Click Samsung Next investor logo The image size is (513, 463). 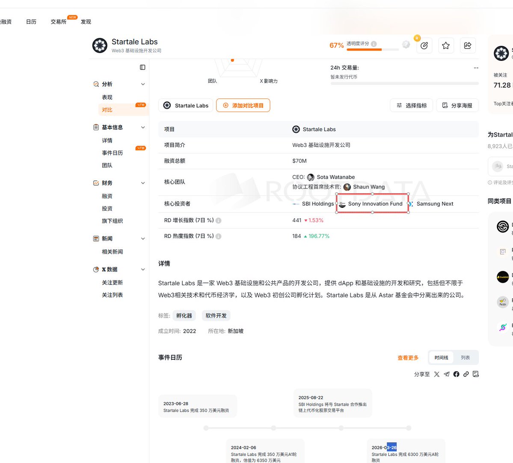coord(411,204)
